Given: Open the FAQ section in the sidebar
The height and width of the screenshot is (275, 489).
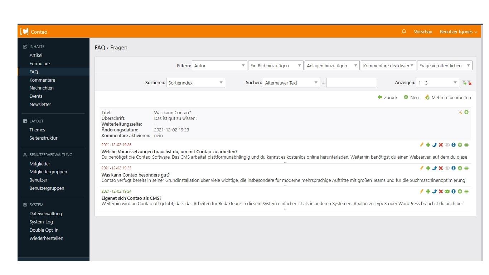Looking at the screenshot, I should [x=34, y=72].
